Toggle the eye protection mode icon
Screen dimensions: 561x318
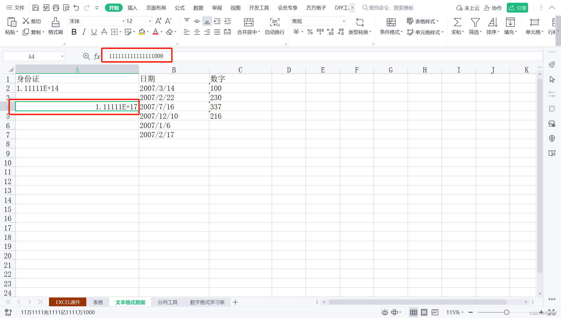coord(385,312)
